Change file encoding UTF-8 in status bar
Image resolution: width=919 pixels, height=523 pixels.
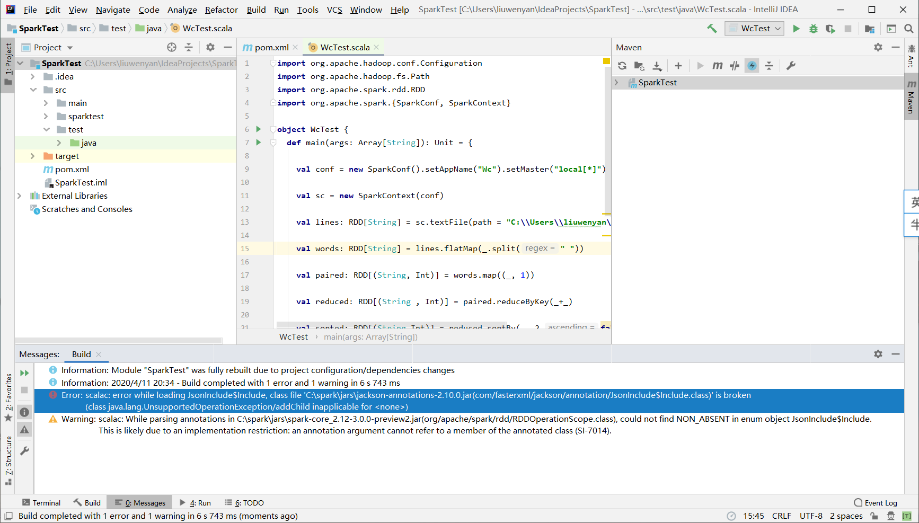coord(811,516)
